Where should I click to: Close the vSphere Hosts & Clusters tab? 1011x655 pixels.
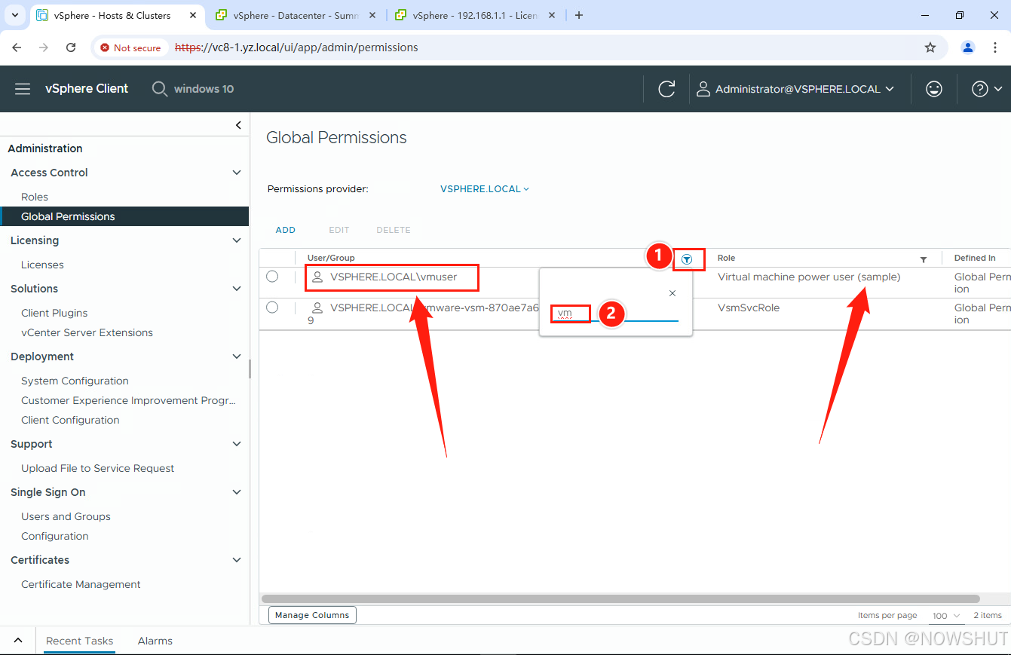(x=192, y=15)
